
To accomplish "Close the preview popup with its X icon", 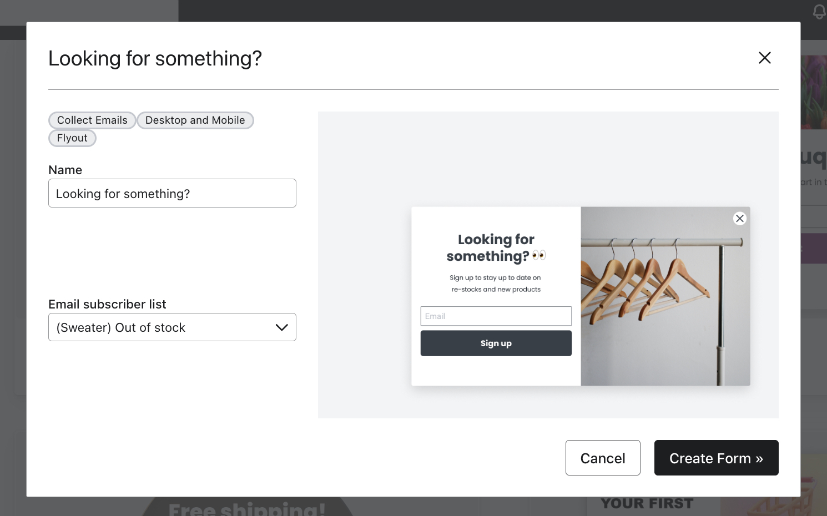I will pos(739,218).
